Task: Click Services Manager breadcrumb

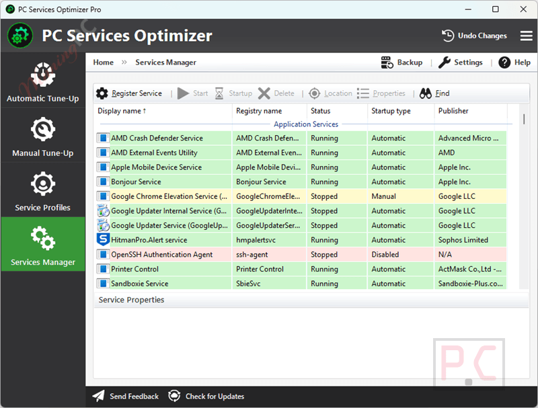Action: 165,63
